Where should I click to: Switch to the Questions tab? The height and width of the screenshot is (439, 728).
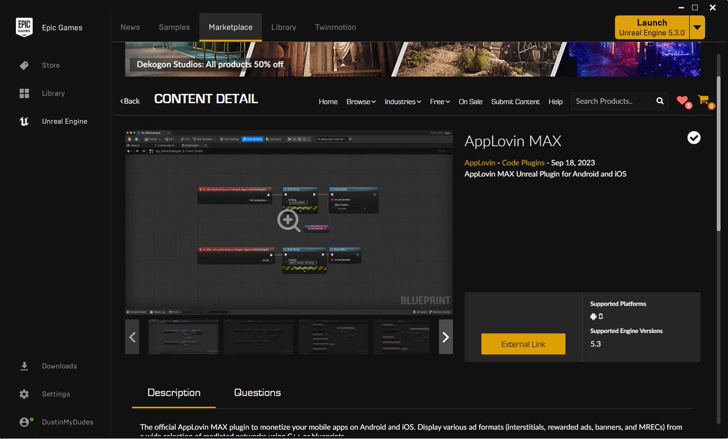click(x=258, y=393)
